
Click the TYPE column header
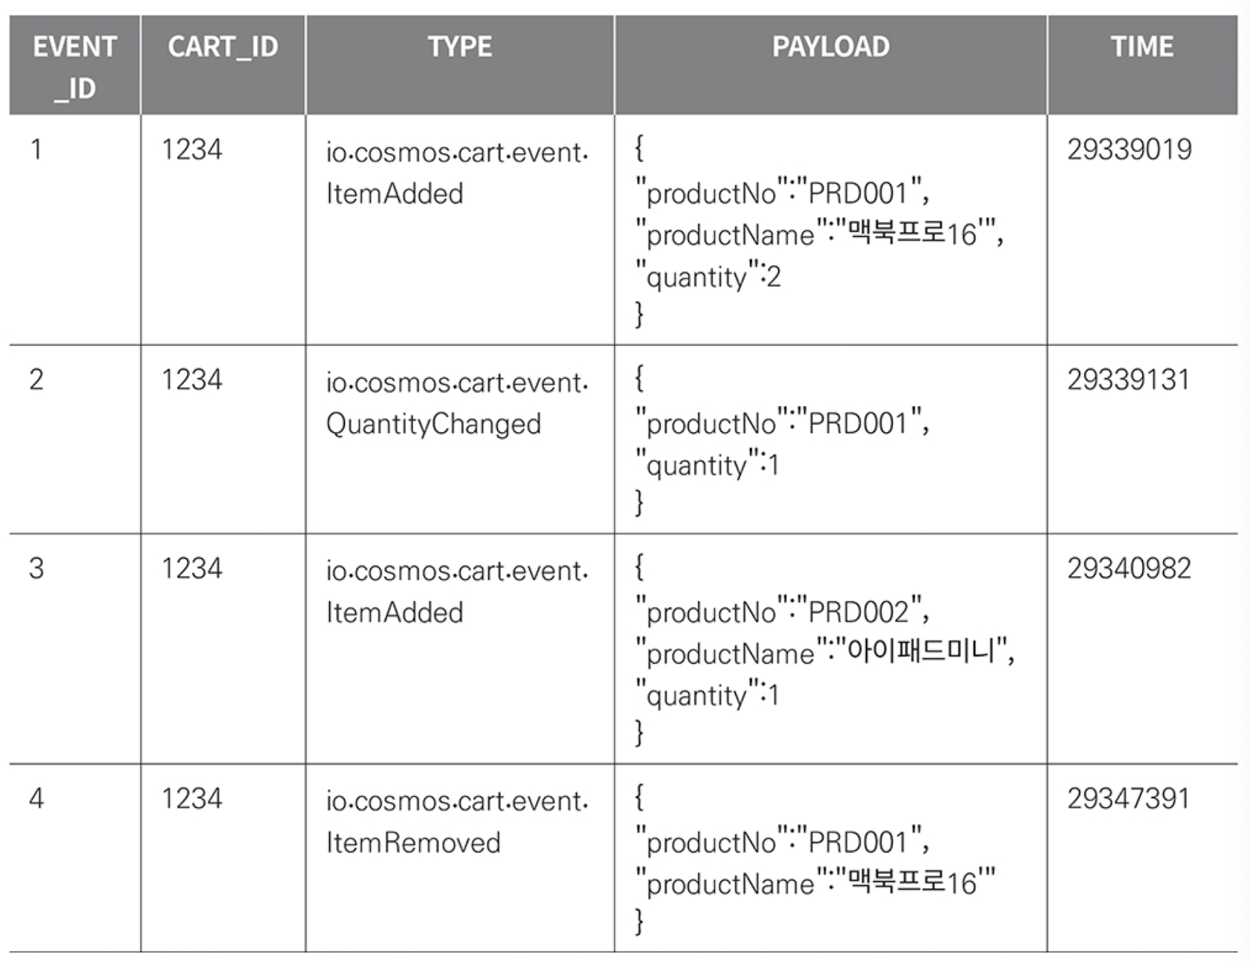pos(459,47)
